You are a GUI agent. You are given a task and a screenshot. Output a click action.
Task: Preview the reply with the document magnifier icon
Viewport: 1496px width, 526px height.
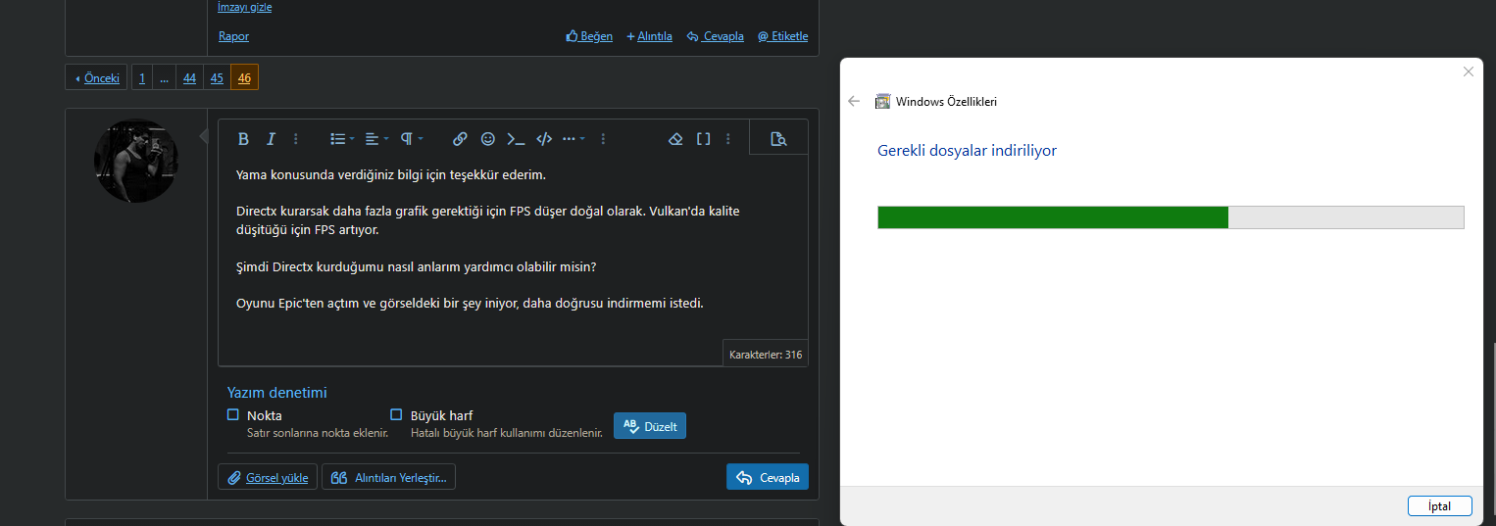pos(778,139)
